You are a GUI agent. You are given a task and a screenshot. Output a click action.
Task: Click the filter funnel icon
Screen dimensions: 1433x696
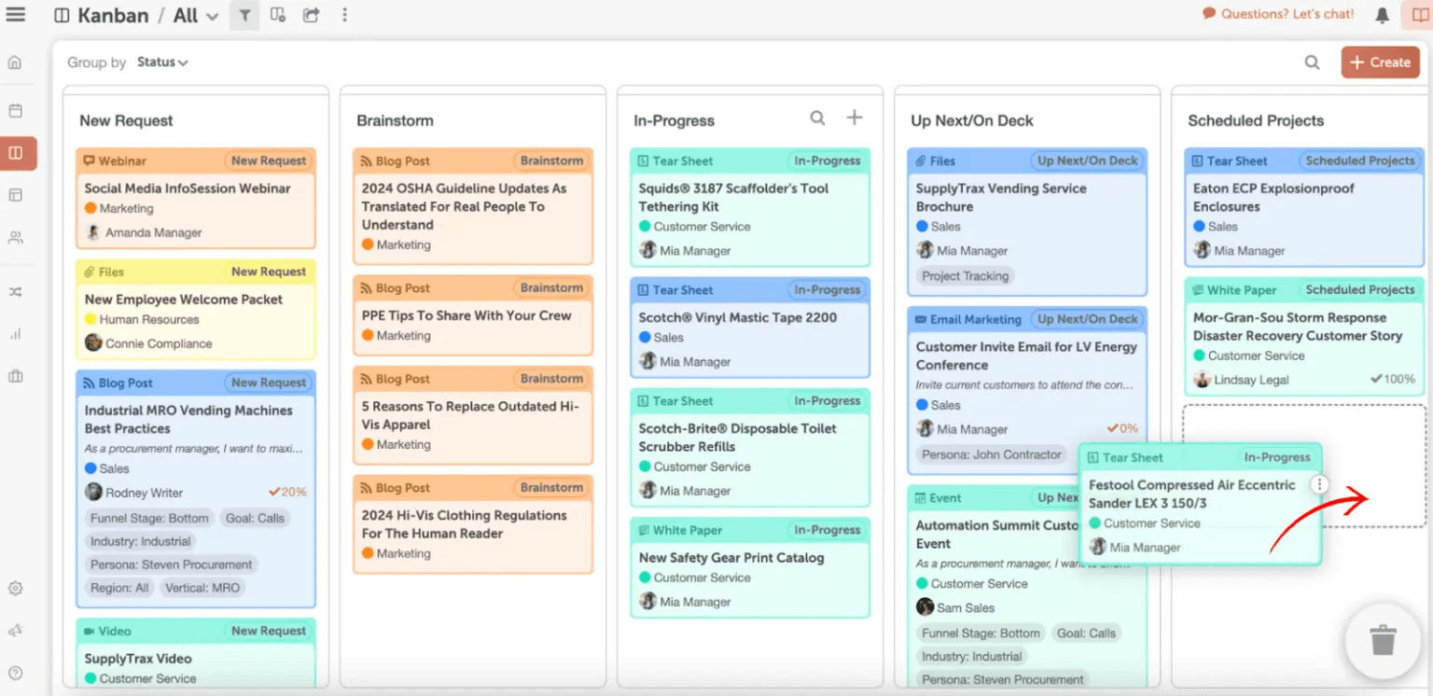point(244,15)
